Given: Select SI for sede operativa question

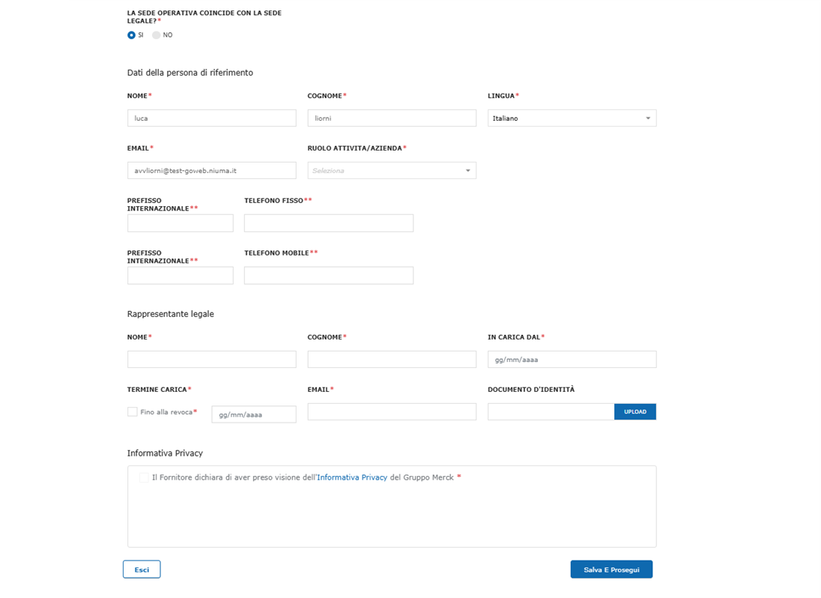Looking at the screenshot, I should coord(132,35).
